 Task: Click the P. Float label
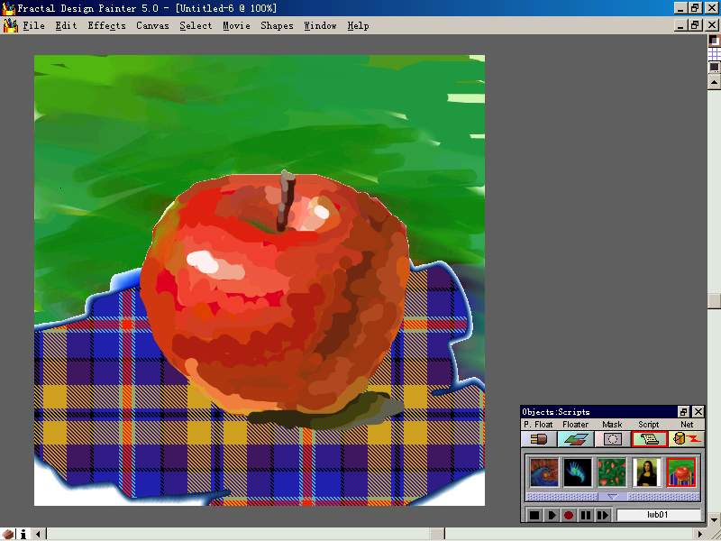click(x=538, y=424)
